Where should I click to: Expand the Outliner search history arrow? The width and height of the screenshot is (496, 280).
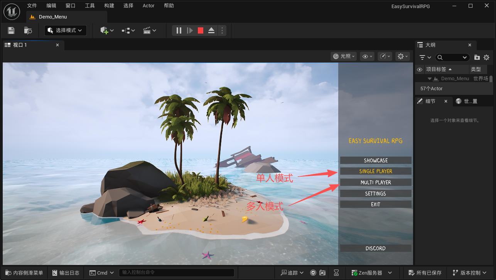(465, 57)
